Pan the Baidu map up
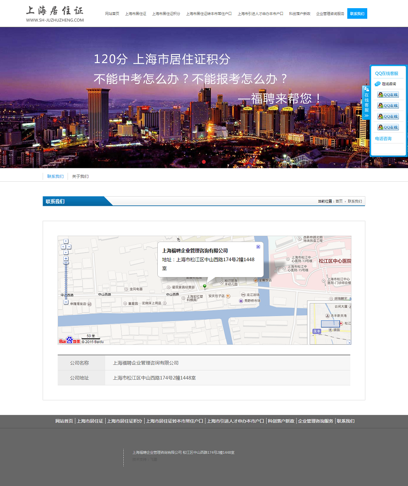408x486 pixels. (x=66, y=241)
